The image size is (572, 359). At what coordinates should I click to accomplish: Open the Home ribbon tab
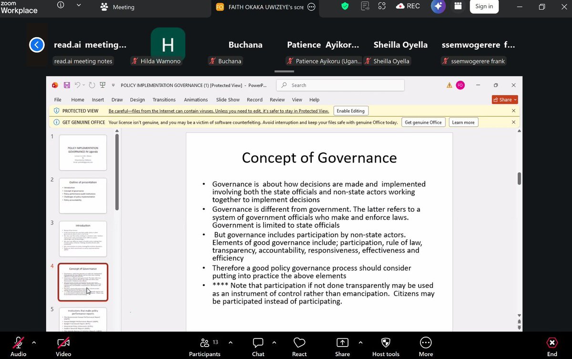[78, 100]
